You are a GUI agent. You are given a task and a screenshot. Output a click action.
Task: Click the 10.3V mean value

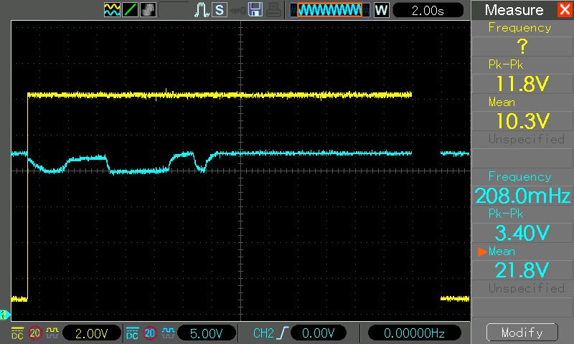(522, 121)
